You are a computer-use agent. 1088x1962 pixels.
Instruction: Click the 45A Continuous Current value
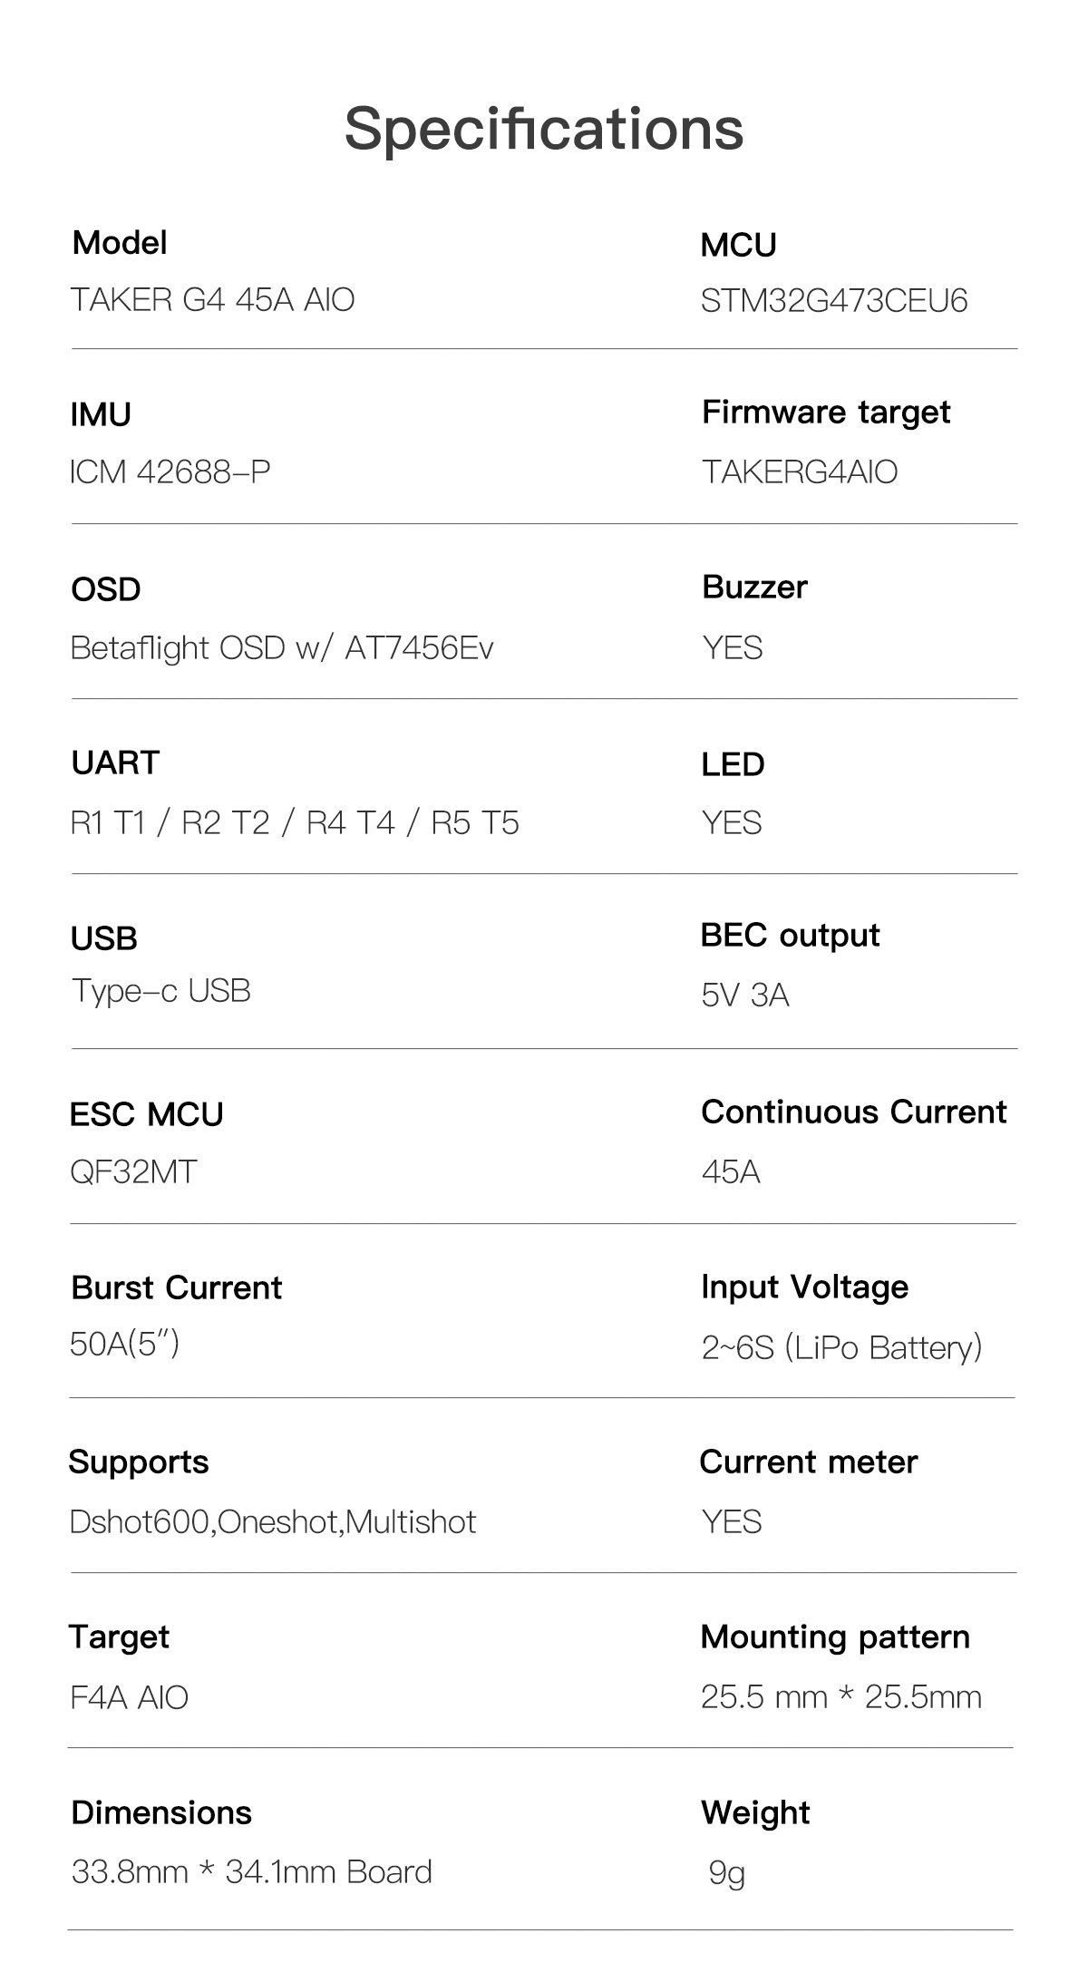(x=731, y=1172)
